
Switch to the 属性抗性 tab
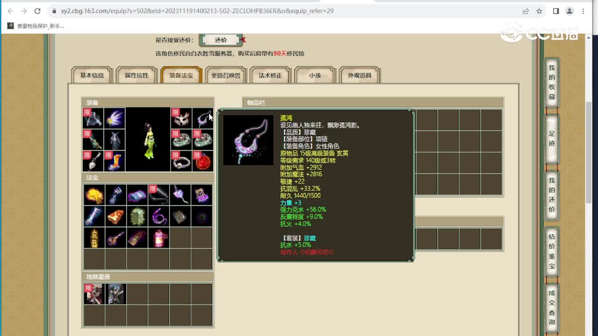pos(136,75)
